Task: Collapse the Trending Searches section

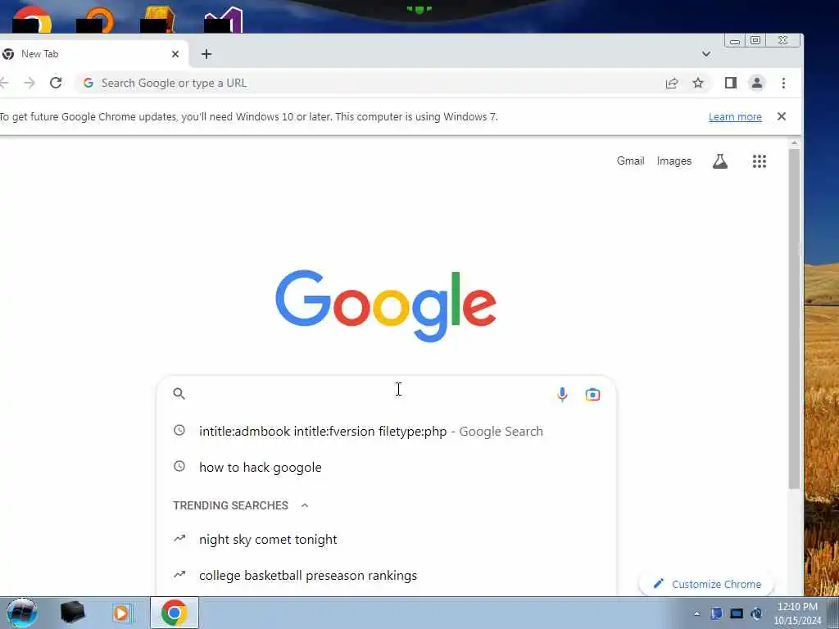Action: tap(305, 505)
